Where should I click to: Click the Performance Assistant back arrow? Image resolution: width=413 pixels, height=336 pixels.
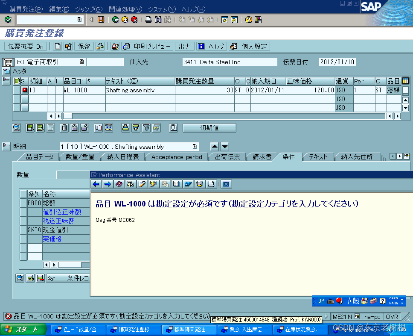[96, 184]
